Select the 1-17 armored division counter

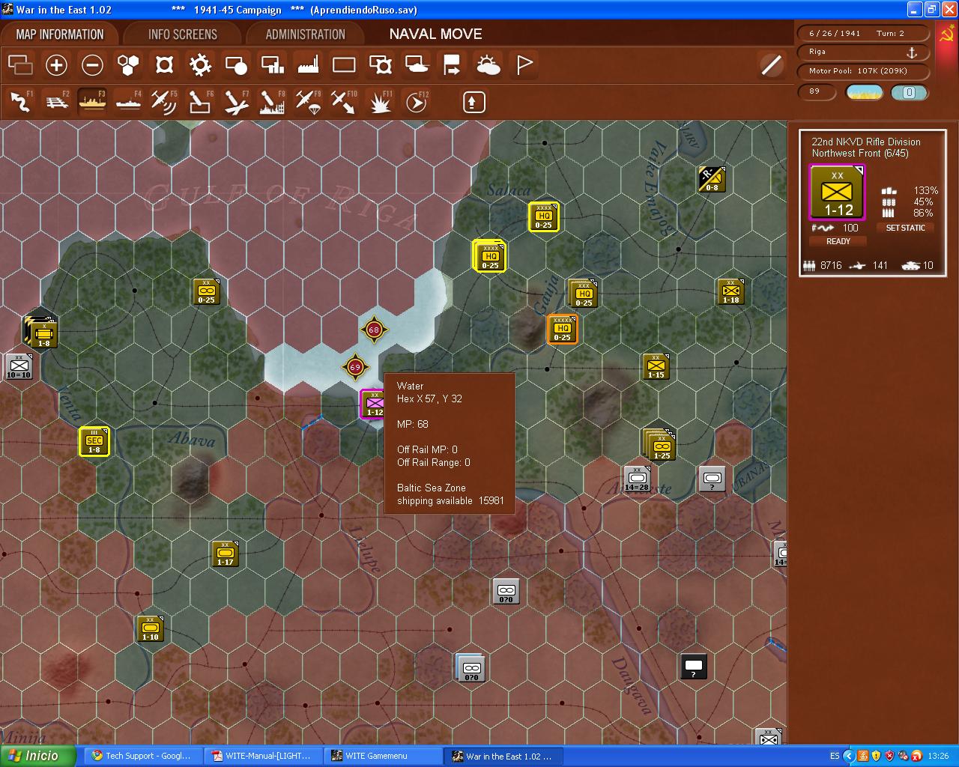coord(225,554)
